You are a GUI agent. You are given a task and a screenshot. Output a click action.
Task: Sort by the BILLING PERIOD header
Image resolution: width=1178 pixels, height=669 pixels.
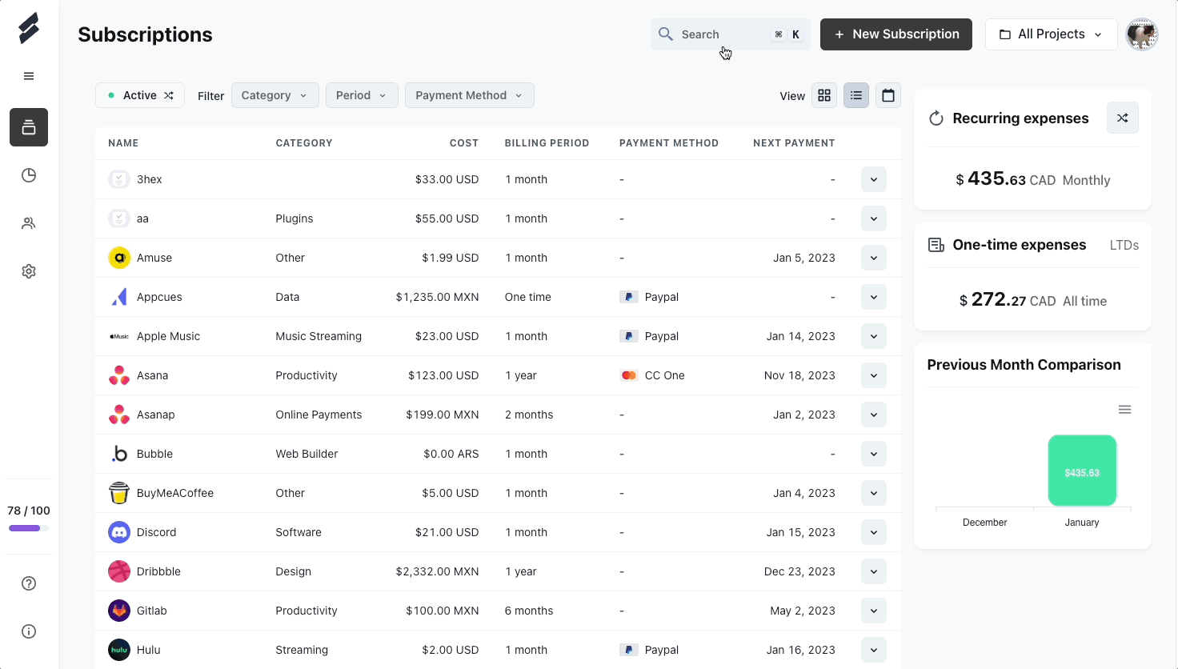pyautogui.click(x=547, y=143)
